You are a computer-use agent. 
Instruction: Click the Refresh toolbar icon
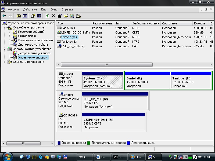[47, 16]
